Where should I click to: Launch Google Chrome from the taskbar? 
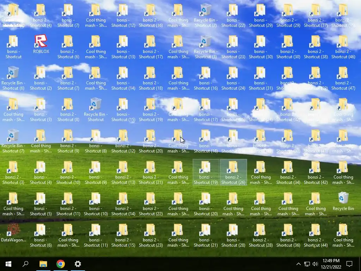61,264
